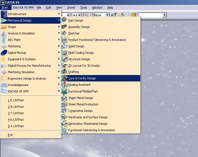Viewport: 198px width, 157px height.
Task: Choose Exit in the Start menu
Action: tap(31, 135)
